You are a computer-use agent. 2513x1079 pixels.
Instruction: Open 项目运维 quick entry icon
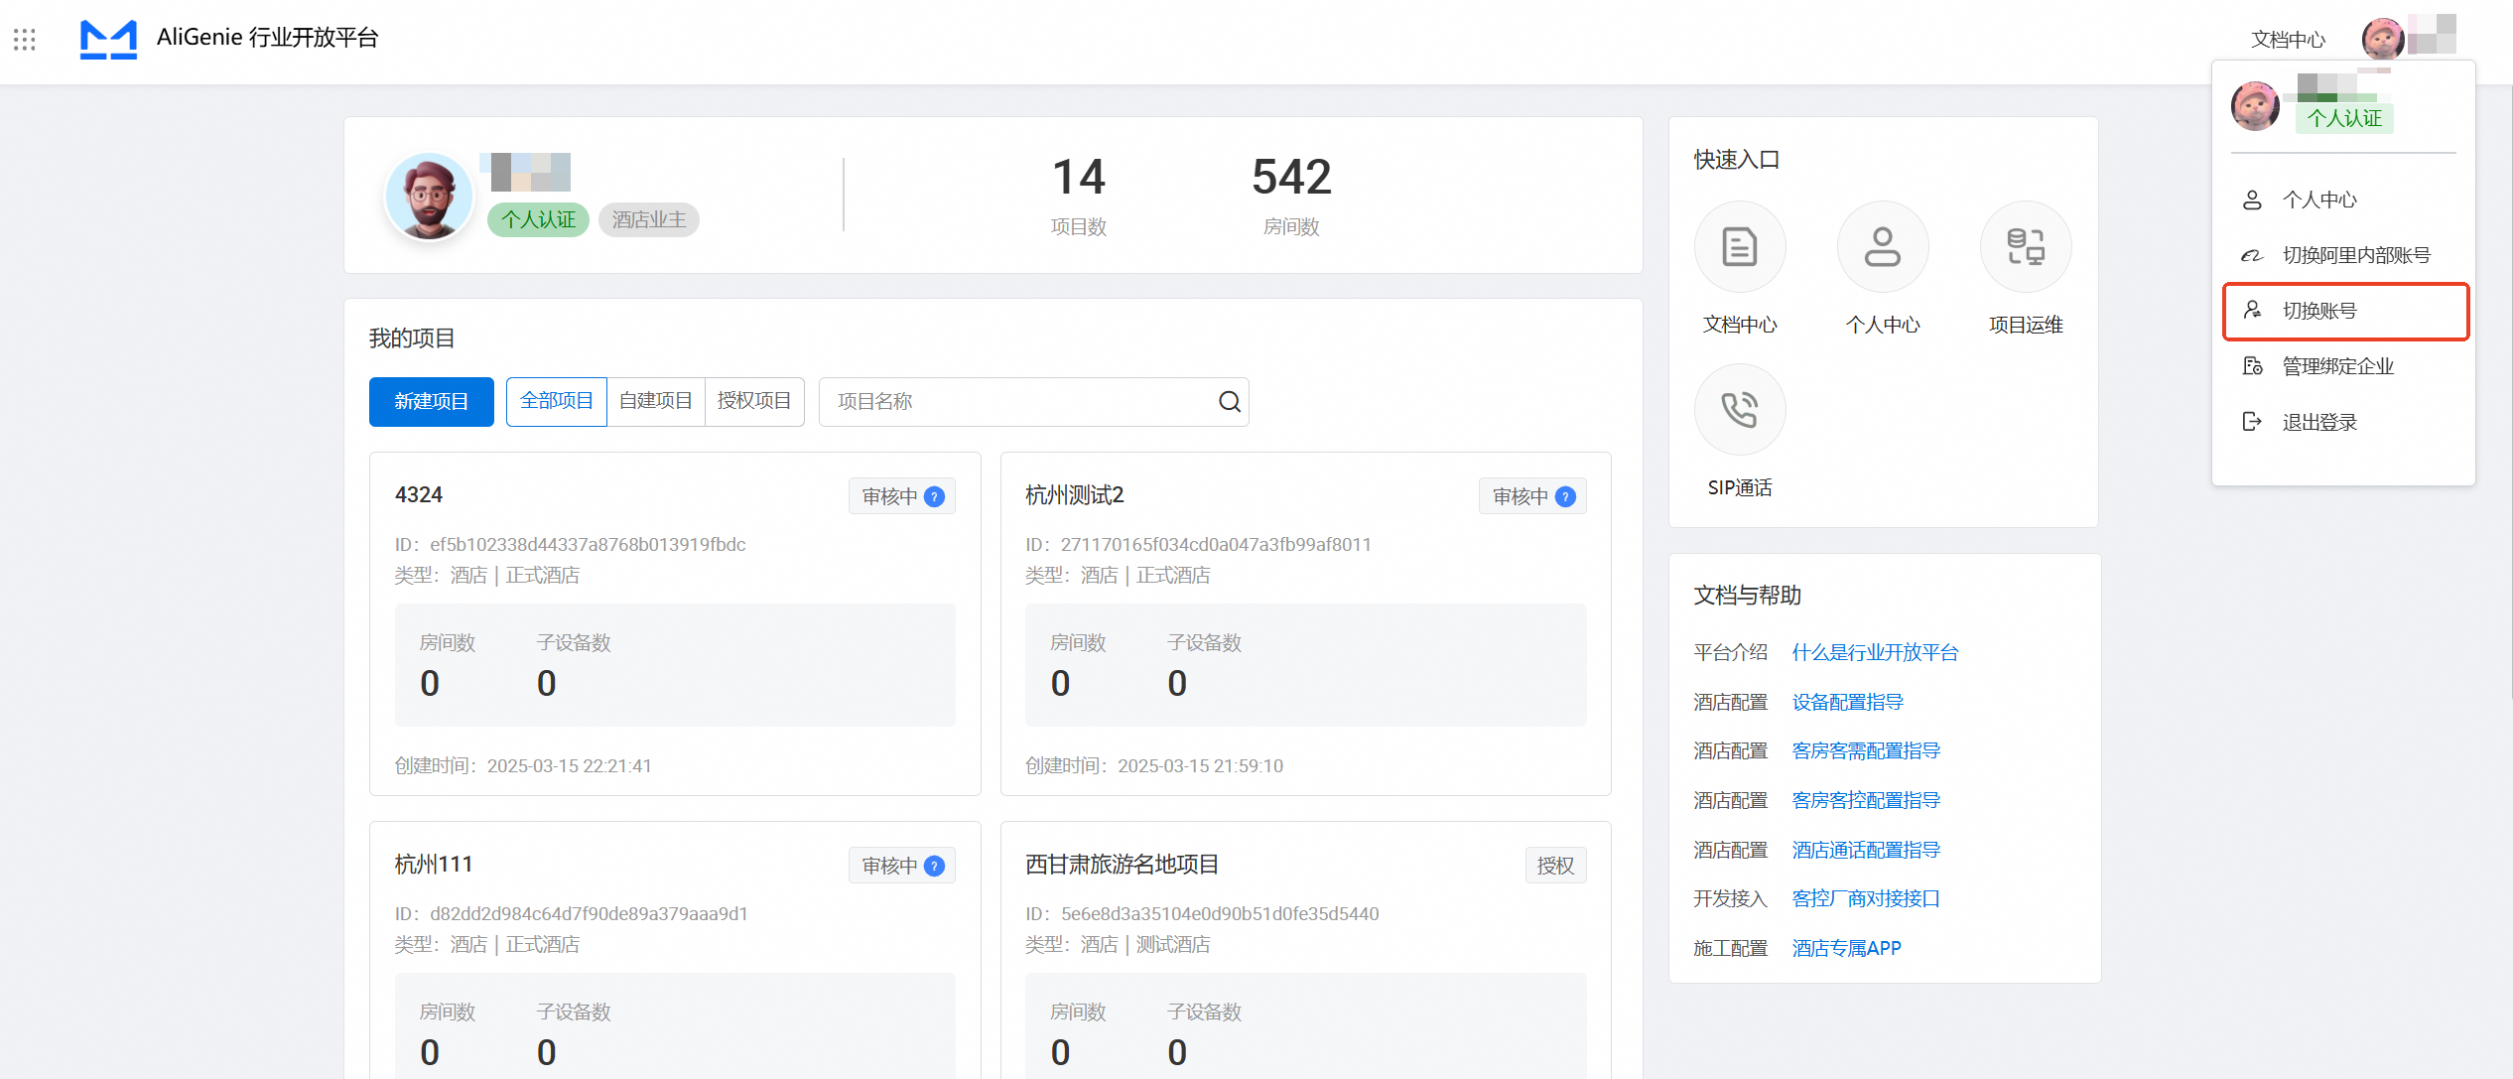point(2025,247)
